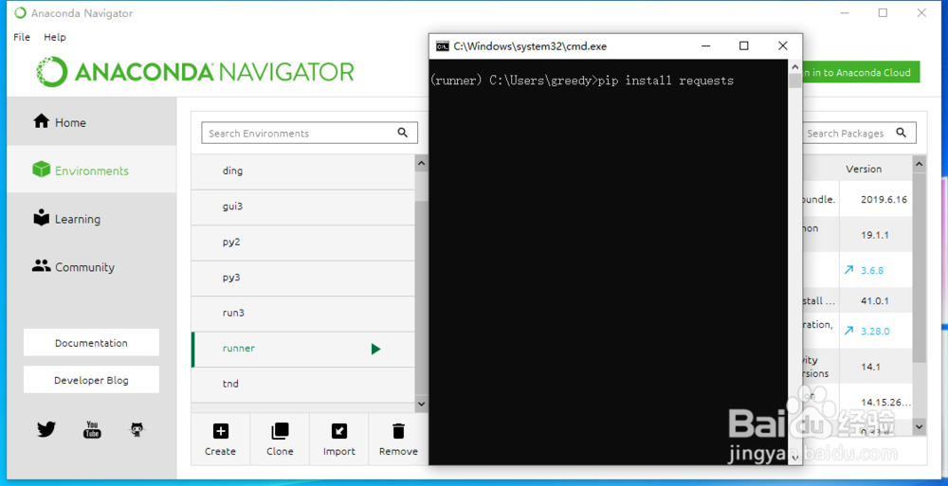This screenshot has height=486, width=948.
Task: Open the Help menu
Action: tap(54, 37)
